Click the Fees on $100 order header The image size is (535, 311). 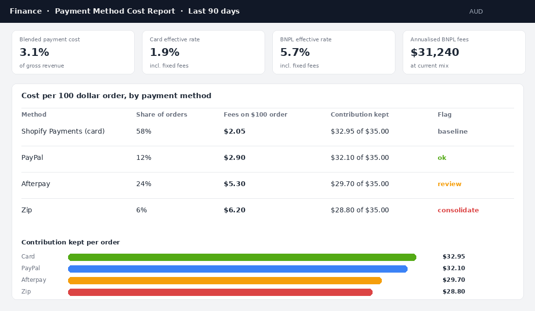point(255,115)
